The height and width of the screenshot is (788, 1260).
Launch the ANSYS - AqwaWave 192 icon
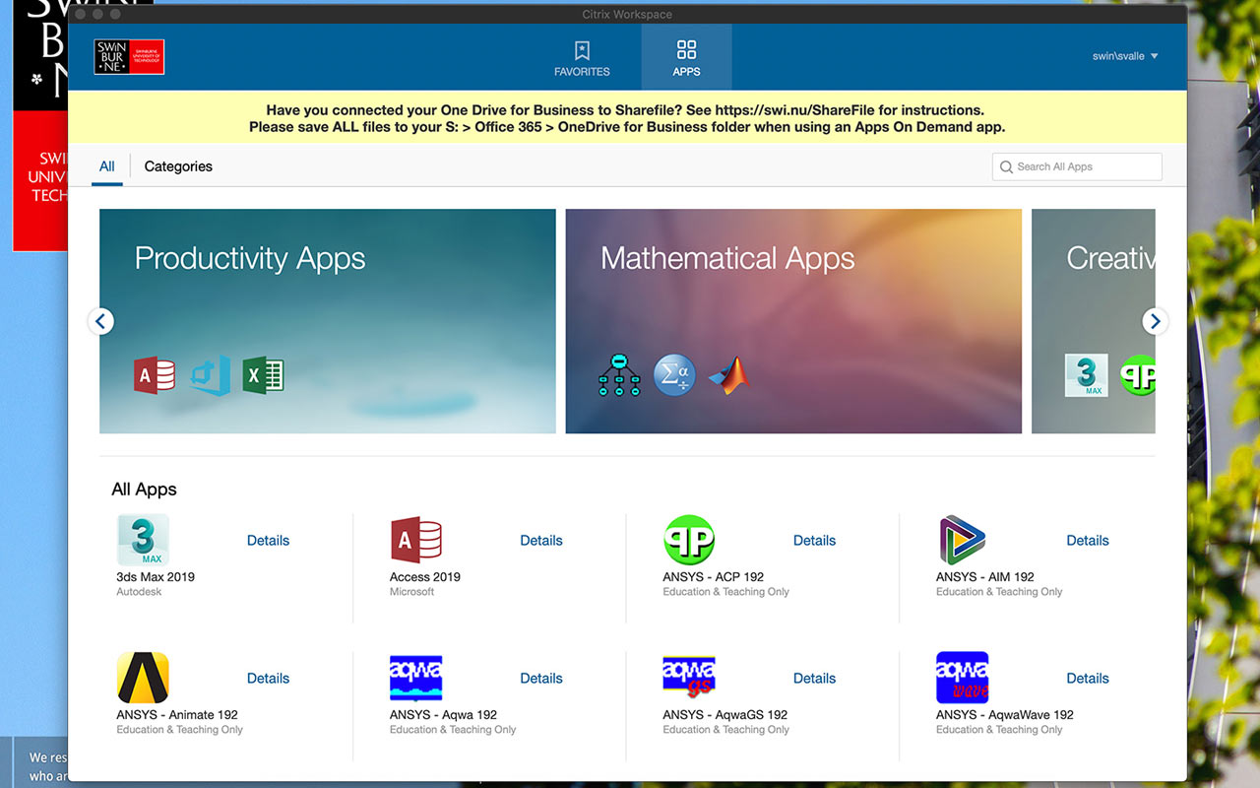coord(962,678)
